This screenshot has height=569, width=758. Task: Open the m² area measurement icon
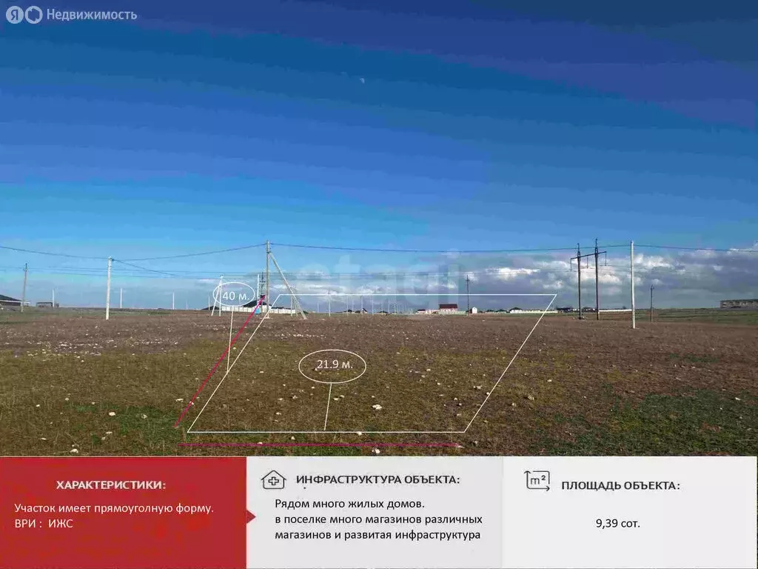pos(536,480)
